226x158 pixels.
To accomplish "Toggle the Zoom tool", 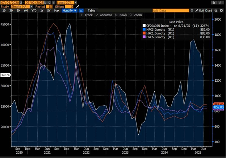I will coord(136,15).
